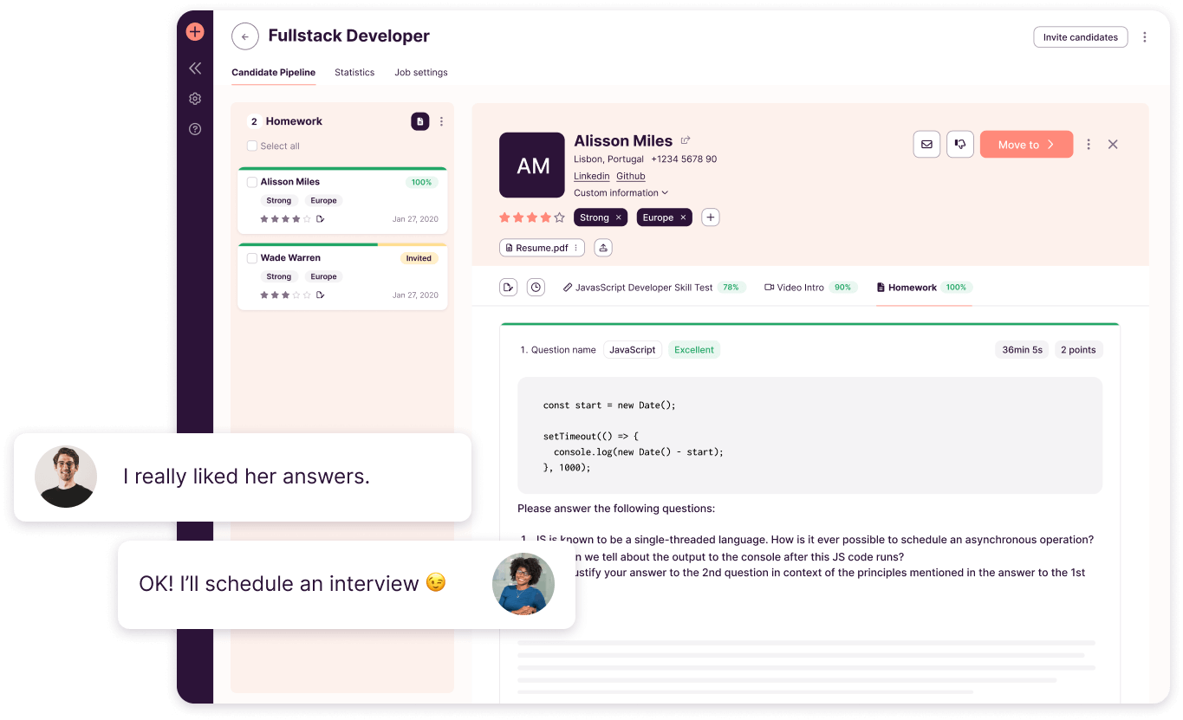Tick the Alisson Miles candidate checkbox

click(252, 182)
